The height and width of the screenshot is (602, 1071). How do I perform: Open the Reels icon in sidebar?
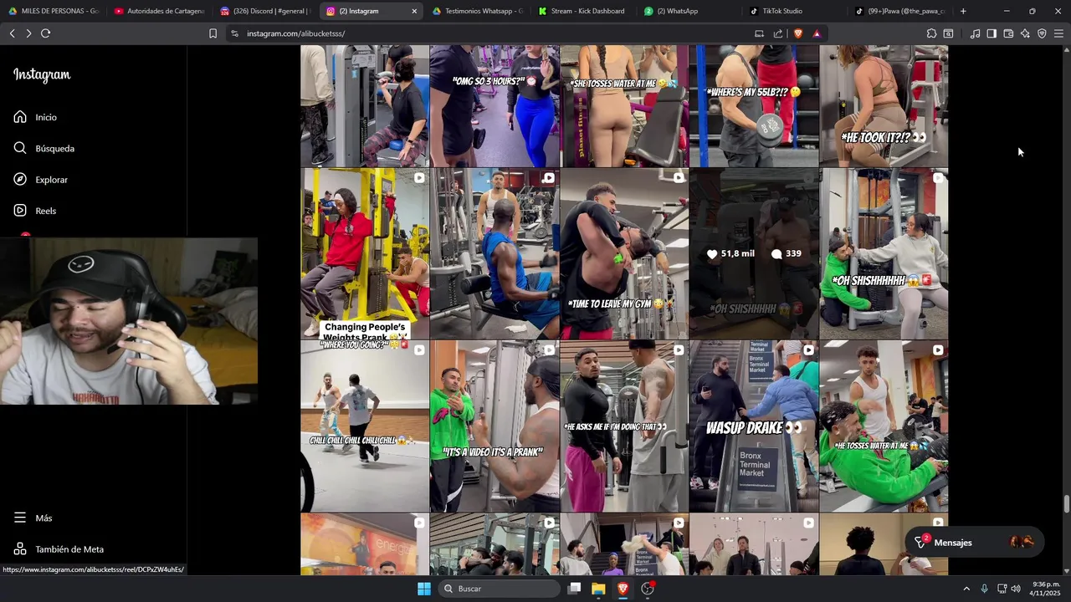coord(20,211)
